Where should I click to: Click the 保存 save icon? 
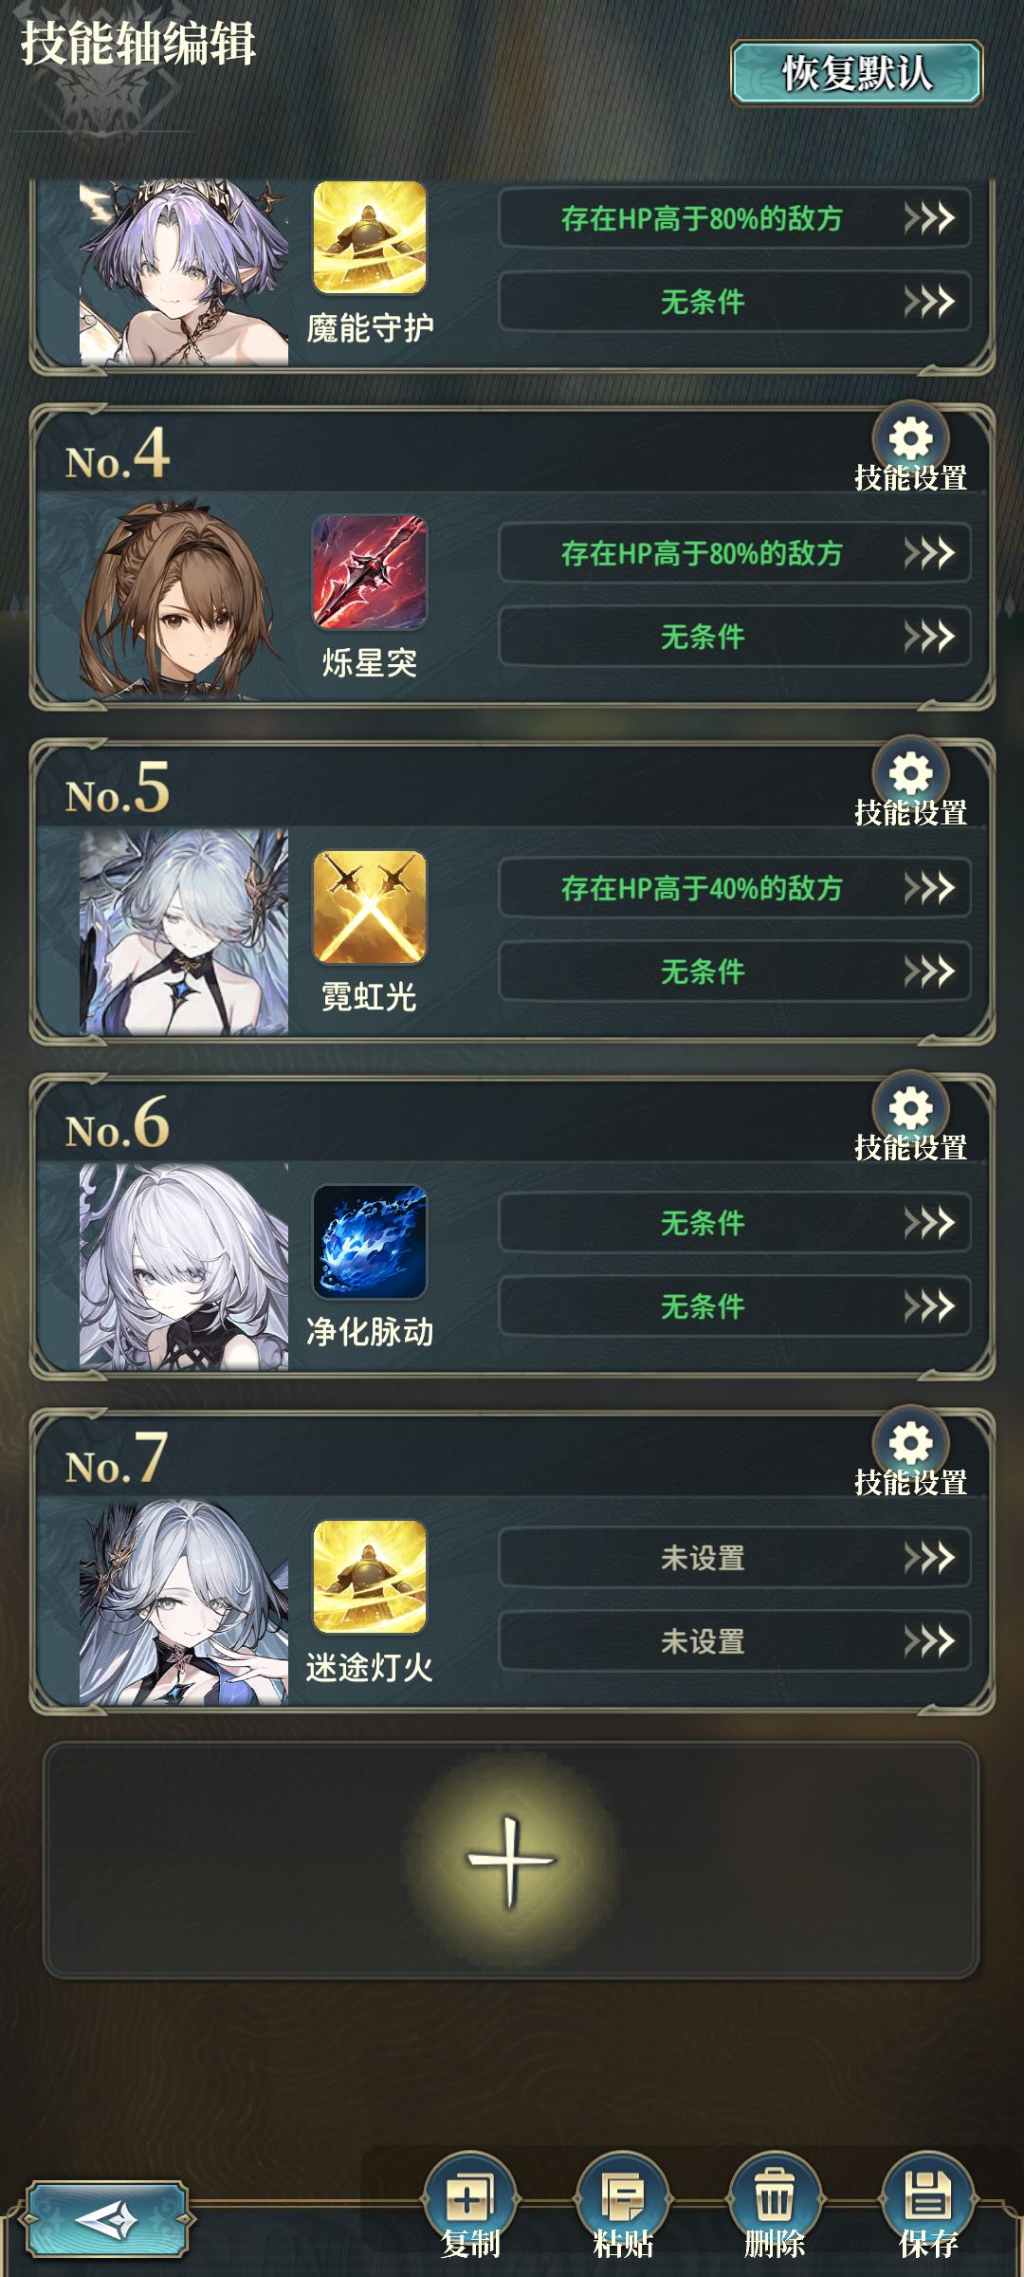point(928,2197)
